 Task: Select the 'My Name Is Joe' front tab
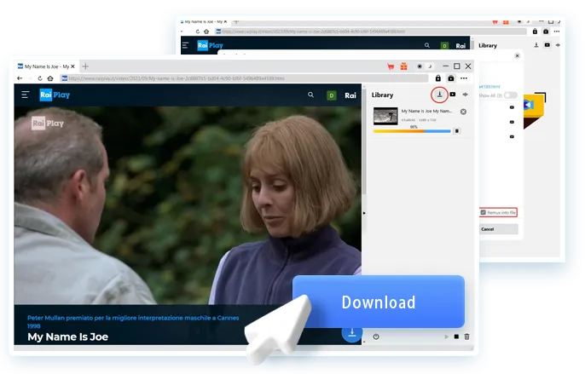(44, 66)
